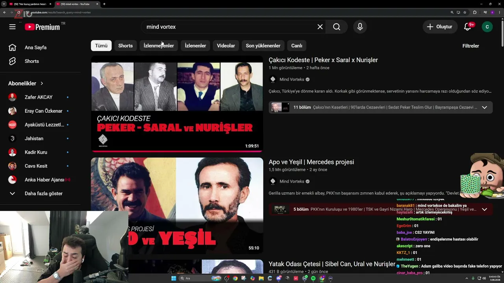This screenshot has width=504, height=283.
Task: Open Zafer AKCAY channel avatar
Action: (13, 97)
